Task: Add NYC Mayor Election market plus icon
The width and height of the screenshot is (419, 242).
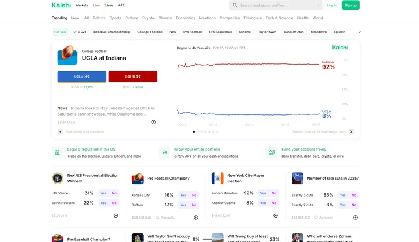Action: pos(276,215)
